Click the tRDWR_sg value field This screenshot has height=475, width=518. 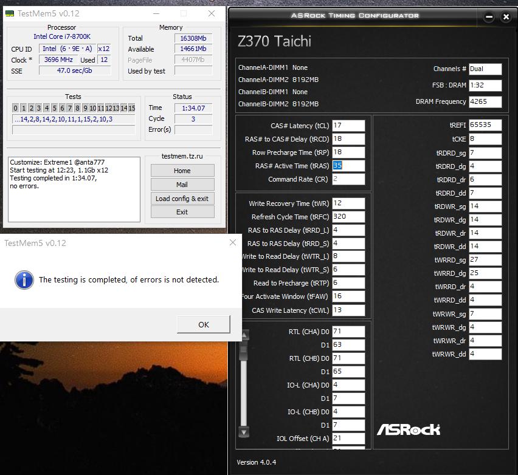coord(485,207)
